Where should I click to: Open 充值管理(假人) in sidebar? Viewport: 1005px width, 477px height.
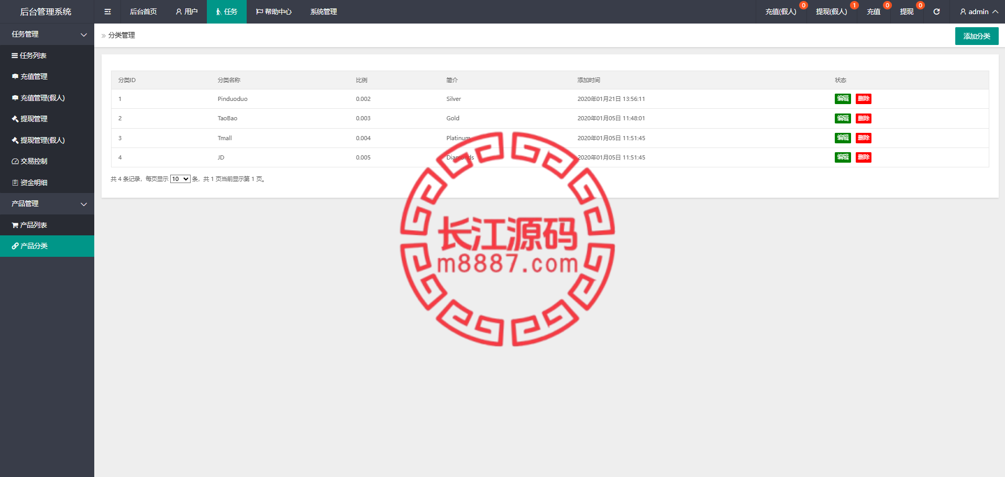[x=47, y=98]
